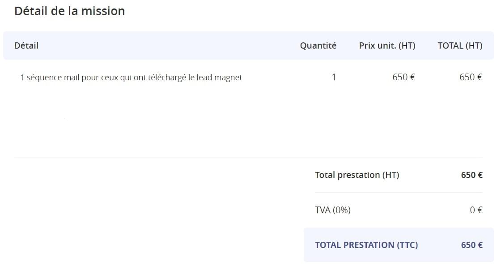The image size is (501, 273).
Task: Click the 'Détail de la mission' heading
Action: [70, 11]
